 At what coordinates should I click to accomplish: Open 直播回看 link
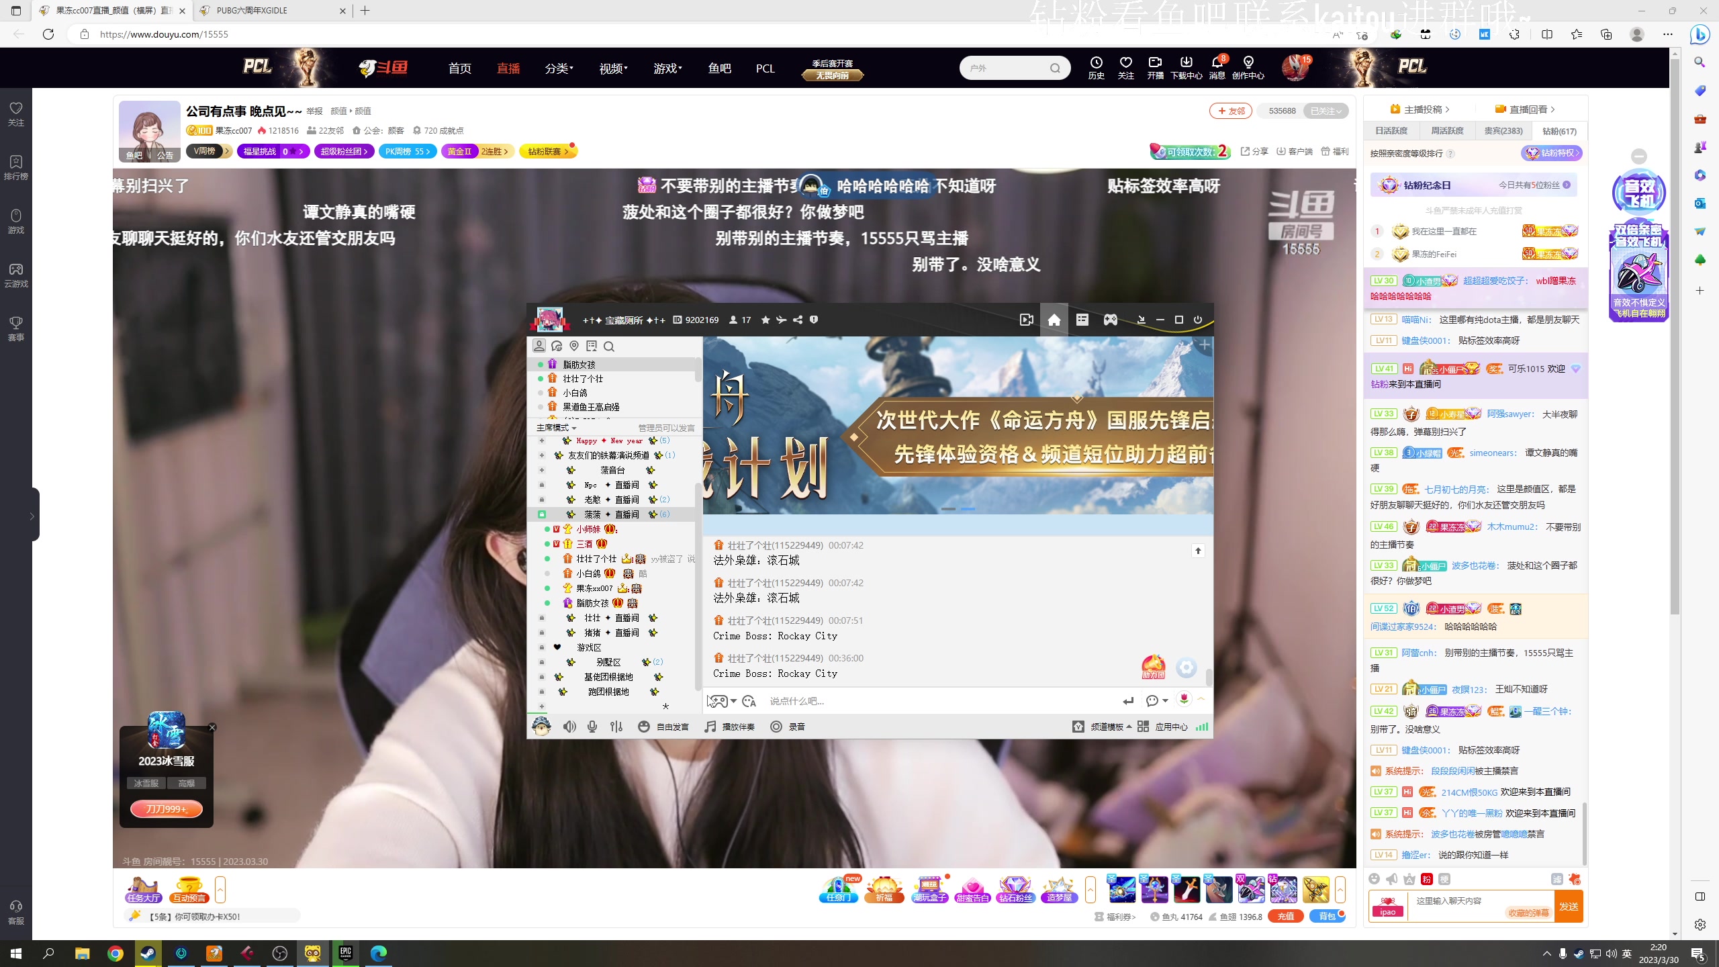tap(1526, 109)
